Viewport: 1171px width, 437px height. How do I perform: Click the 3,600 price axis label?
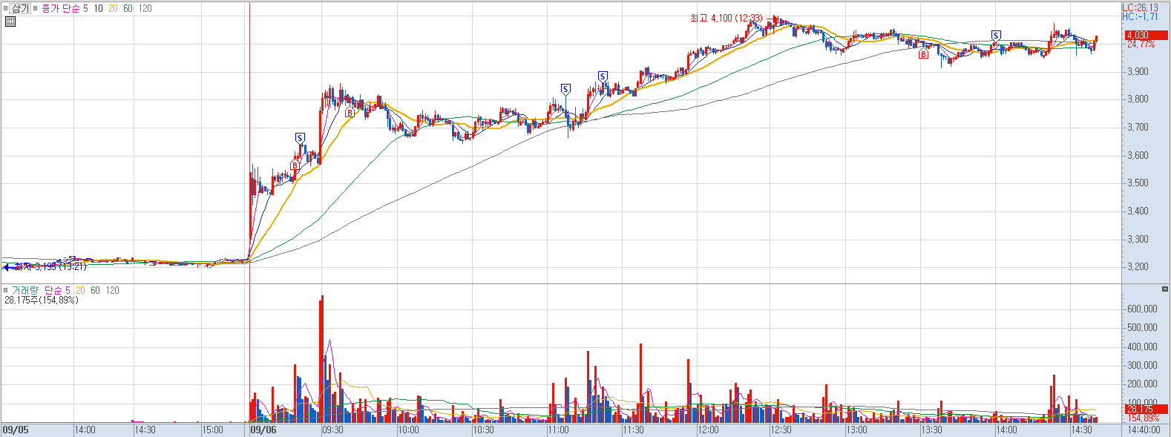[x=1138, y=156]
